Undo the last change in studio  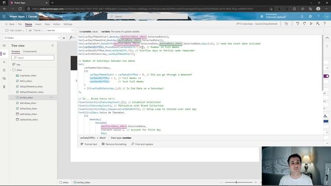click(297, 24)
